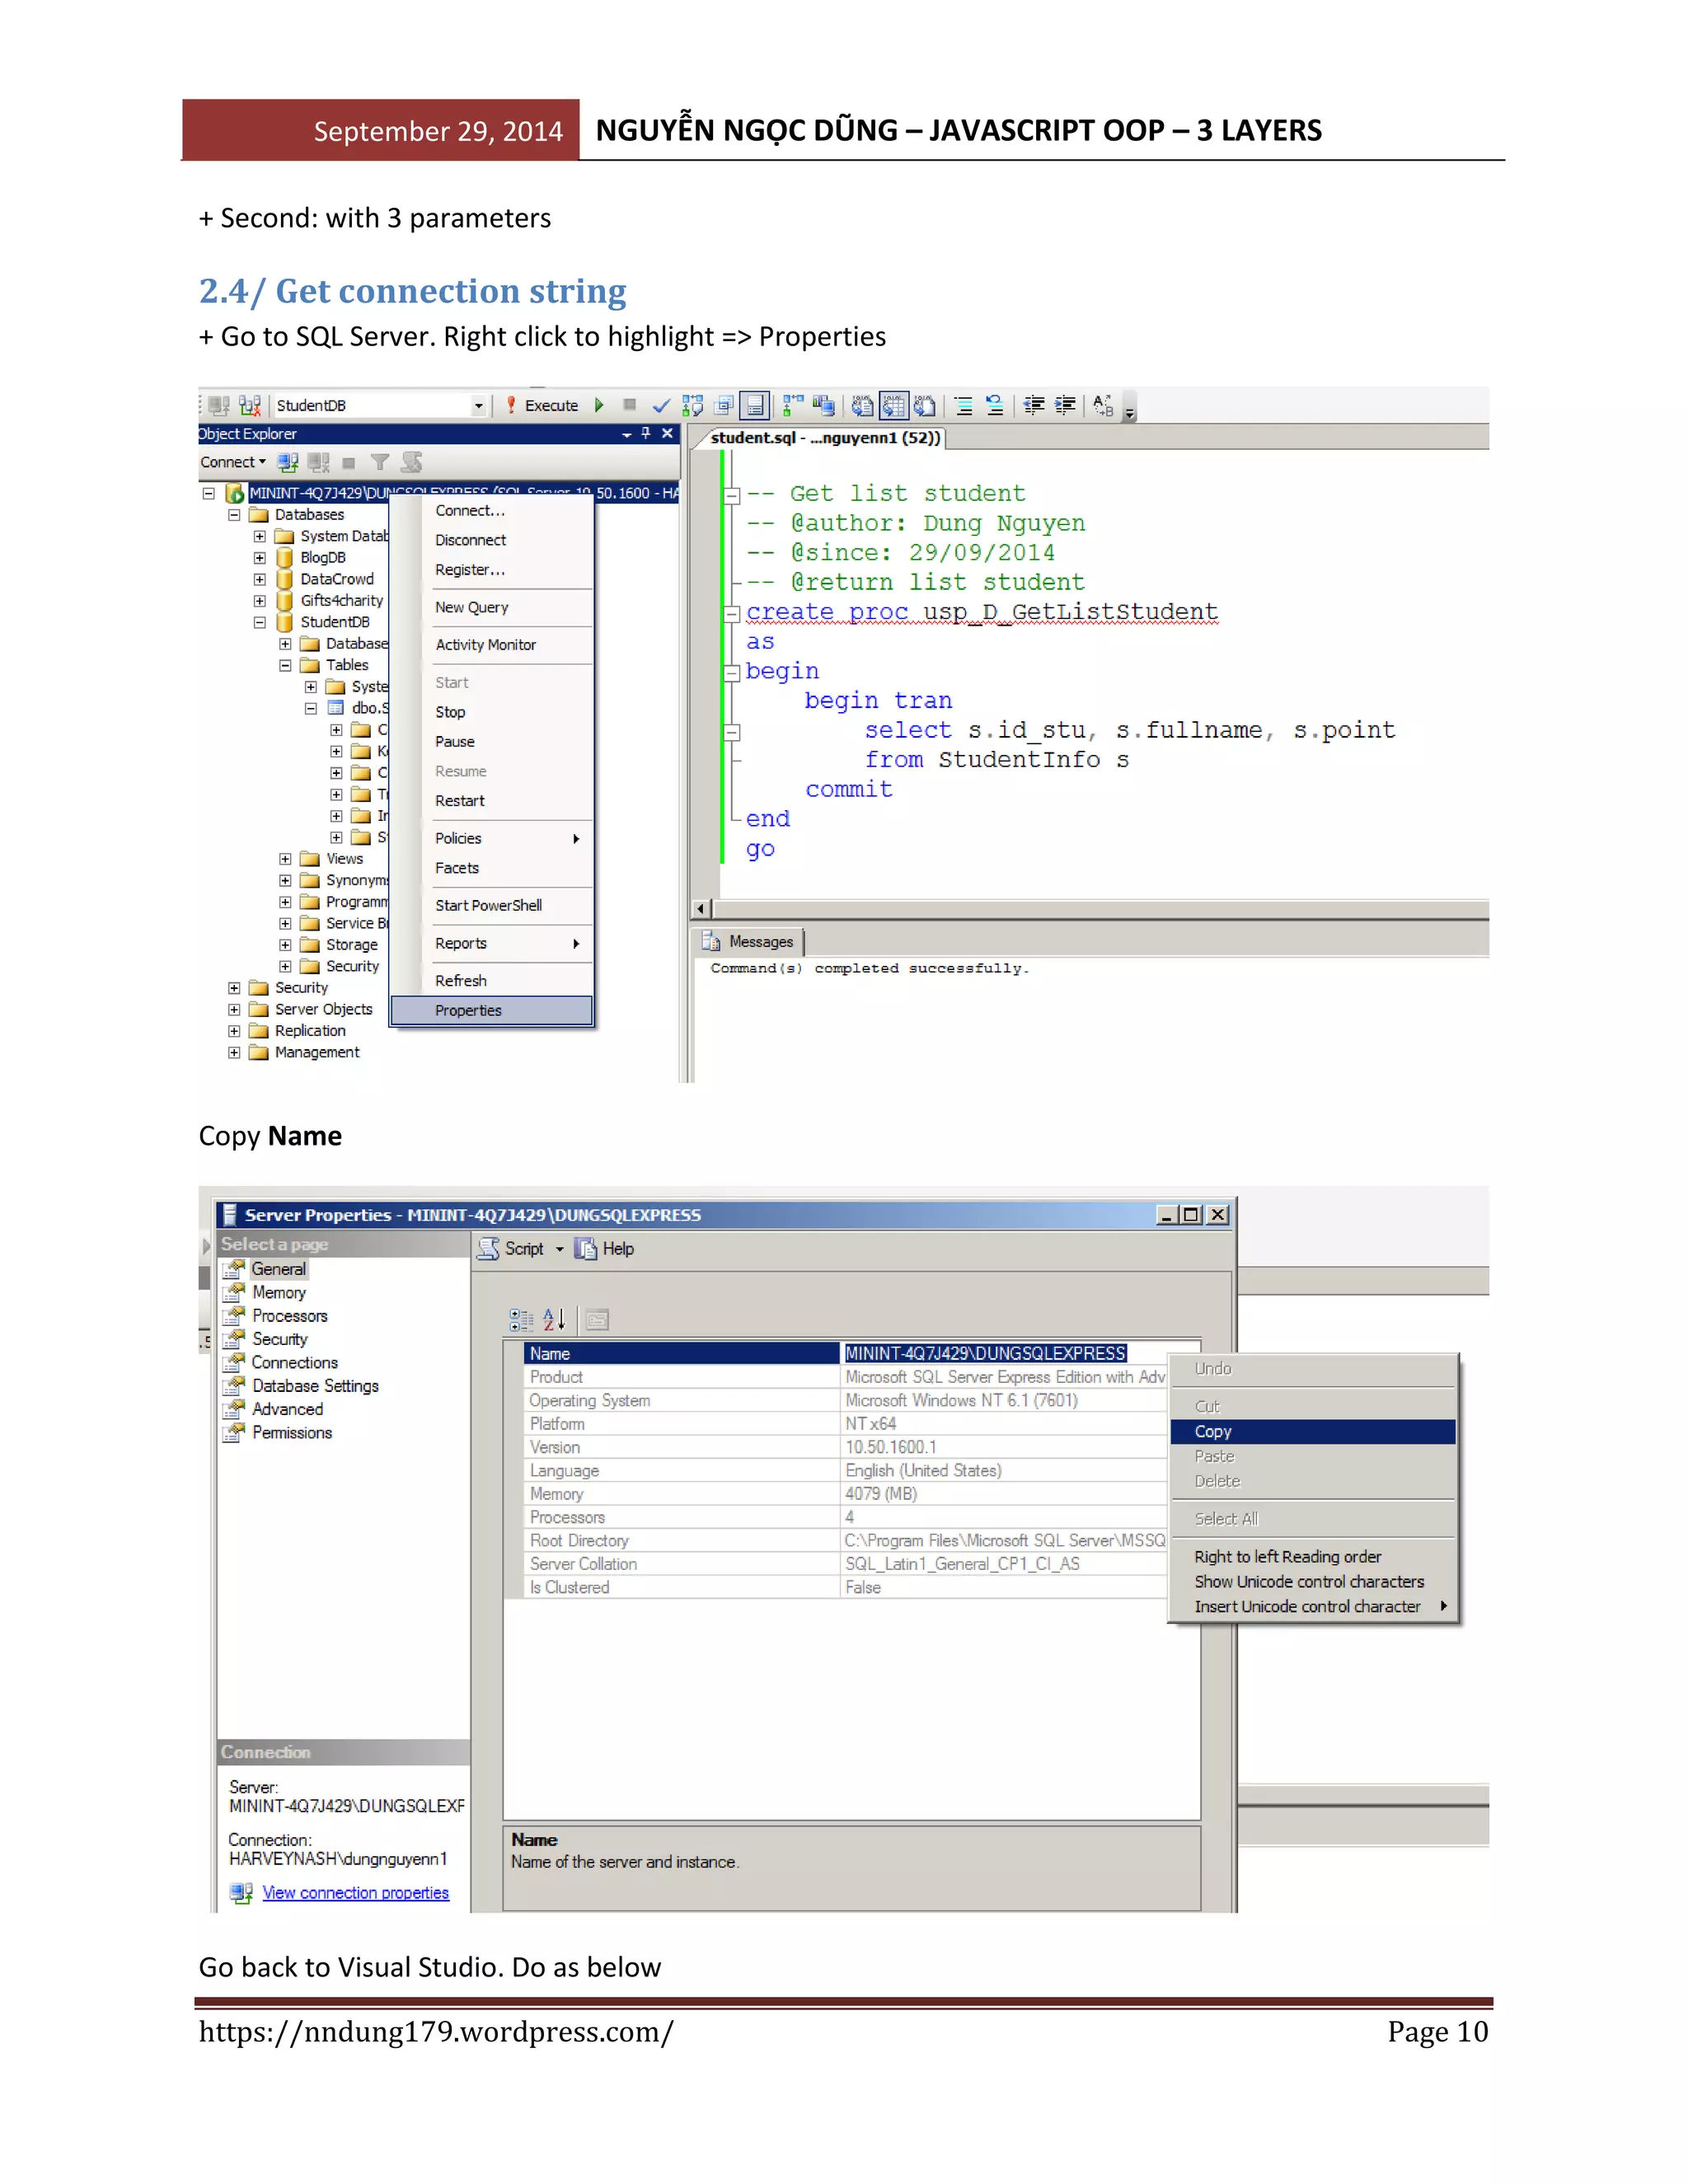Screen dimensions: 1688x2184
Task: Open View connection properties link
Action: pos(355,1893)
